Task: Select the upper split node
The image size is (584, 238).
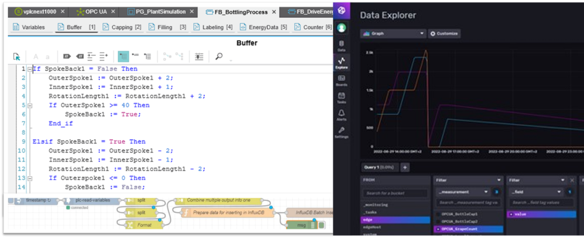Action: [x=140, y=201]
